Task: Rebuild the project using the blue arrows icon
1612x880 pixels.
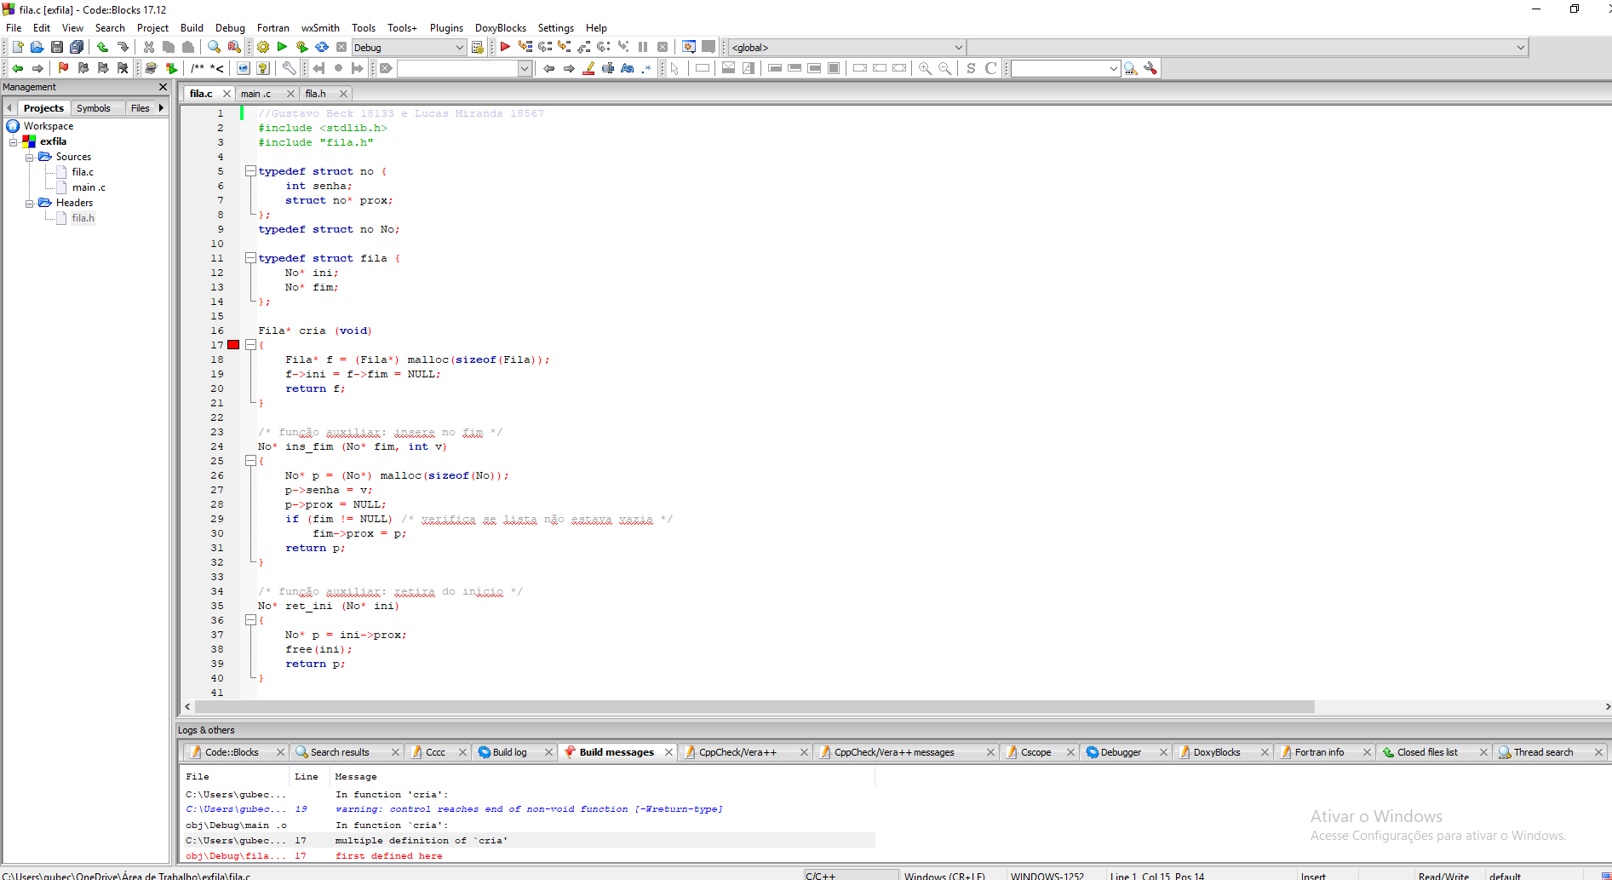Action: [x=322, y=47]
